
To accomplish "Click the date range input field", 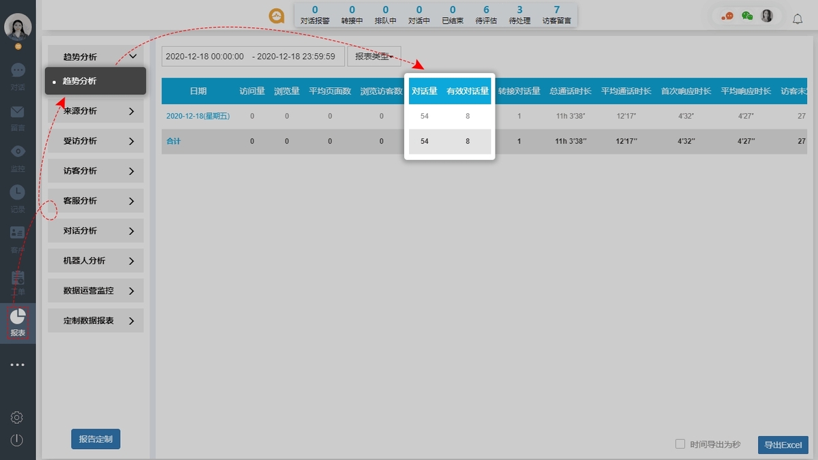I will click(253, 57).
